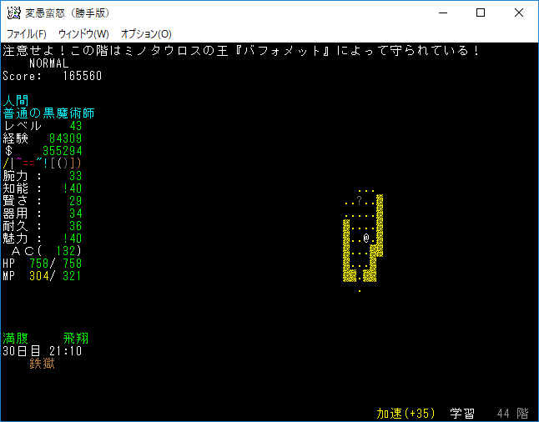Click the Score 165560 readout
The width and height of the screenshot is (539, 422).
53,76
